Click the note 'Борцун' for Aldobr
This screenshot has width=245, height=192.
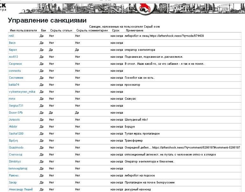(x=130, y=127)
